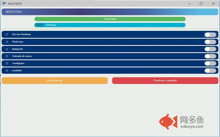Select the Entrada de mesa label
Viewport: 220px width, 137px height.
tap(22, 56)
